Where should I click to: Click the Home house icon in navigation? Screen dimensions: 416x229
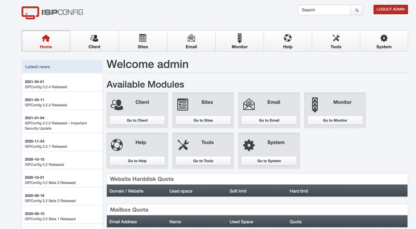tap(46, 39)
